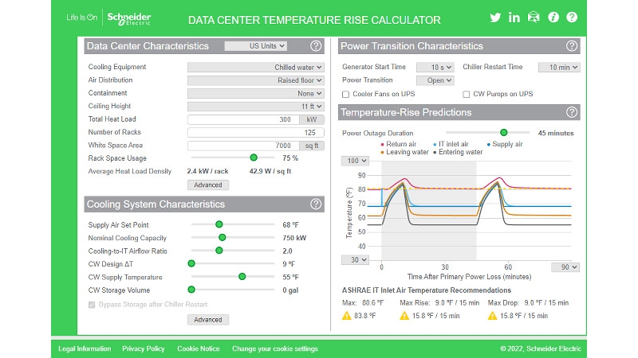
Task: Open the Power Transition dropdown
Action: click(435, 80)
